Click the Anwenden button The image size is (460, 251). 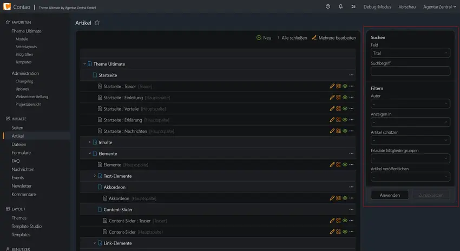(x=390, y=195)
